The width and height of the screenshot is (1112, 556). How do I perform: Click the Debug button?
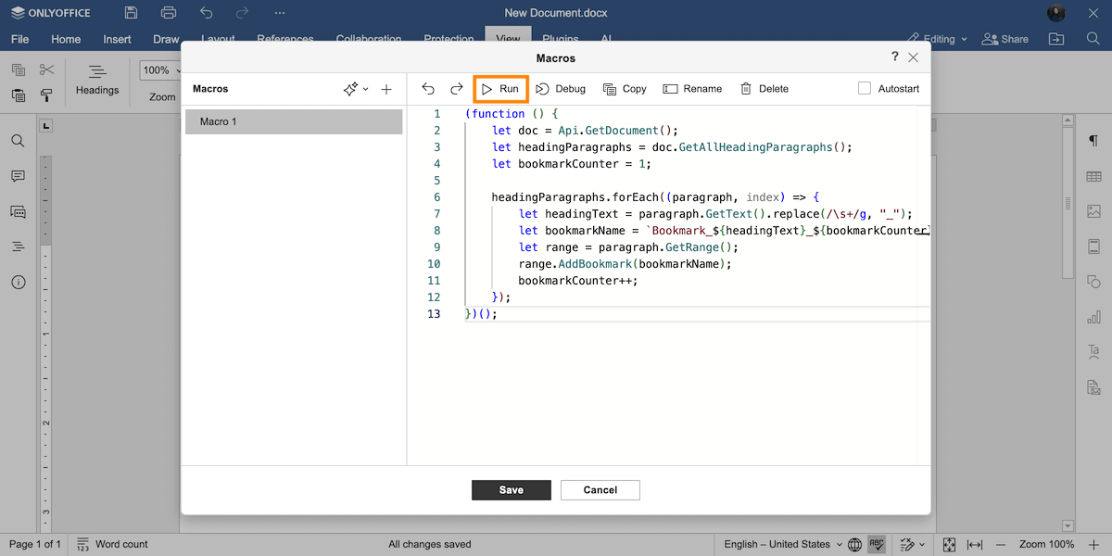coord(561,89)
